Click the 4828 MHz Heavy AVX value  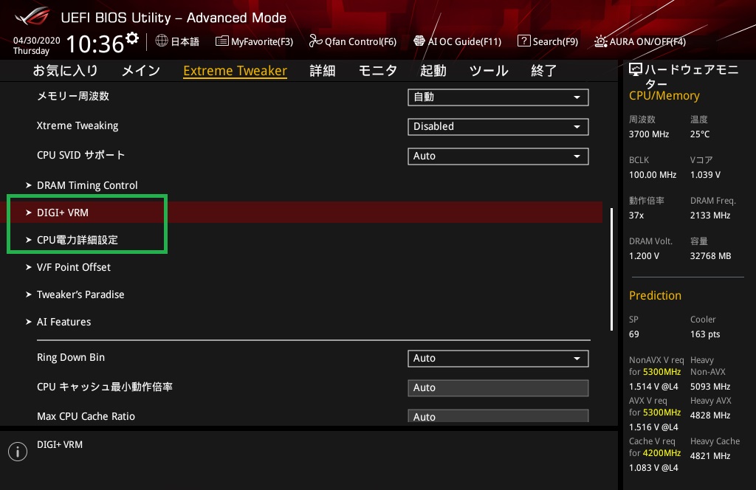(710, 415)
